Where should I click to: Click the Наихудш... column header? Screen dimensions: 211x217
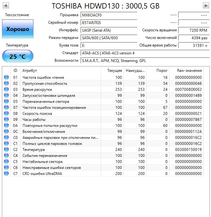(135, 71)
